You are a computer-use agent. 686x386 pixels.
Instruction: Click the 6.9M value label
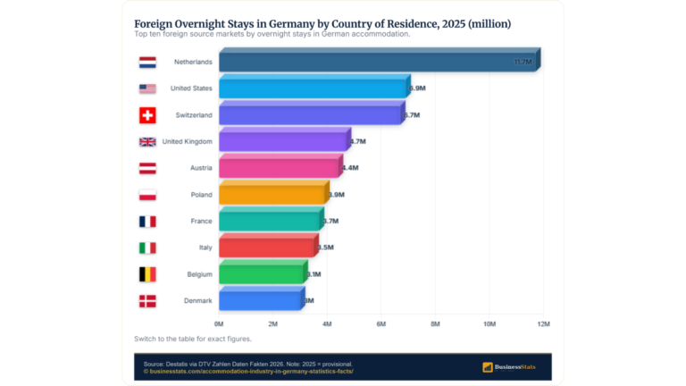[x=417, y=88]
